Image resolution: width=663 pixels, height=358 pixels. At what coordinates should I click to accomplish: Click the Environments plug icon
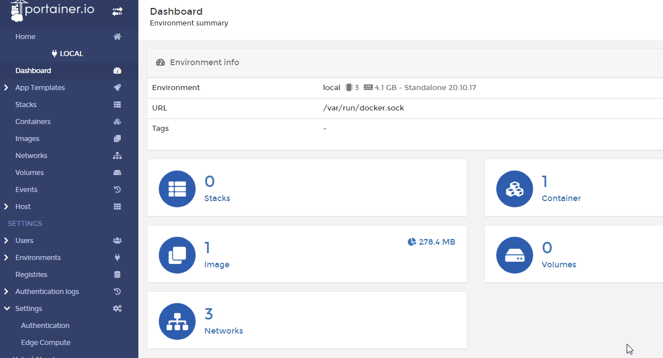tap(117, 258)
